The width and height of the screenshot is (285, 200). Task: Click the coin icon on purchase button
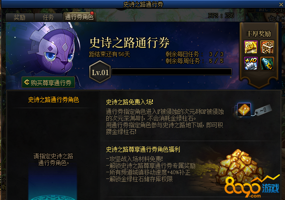click(x=27, y=82)
